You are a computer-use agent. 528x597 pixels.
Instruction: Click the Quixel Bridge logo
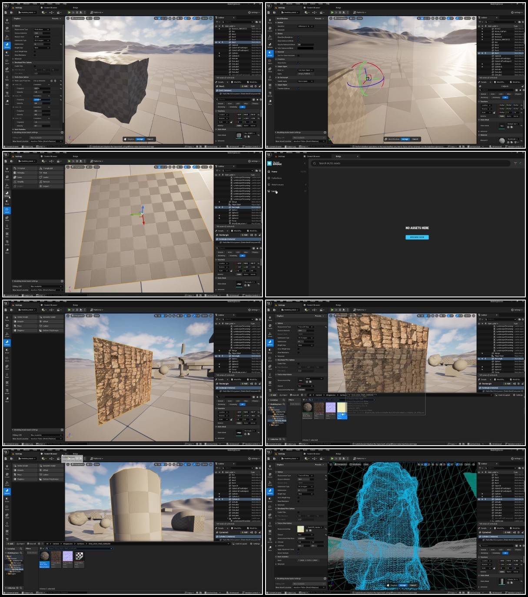(x=275, y=163)
